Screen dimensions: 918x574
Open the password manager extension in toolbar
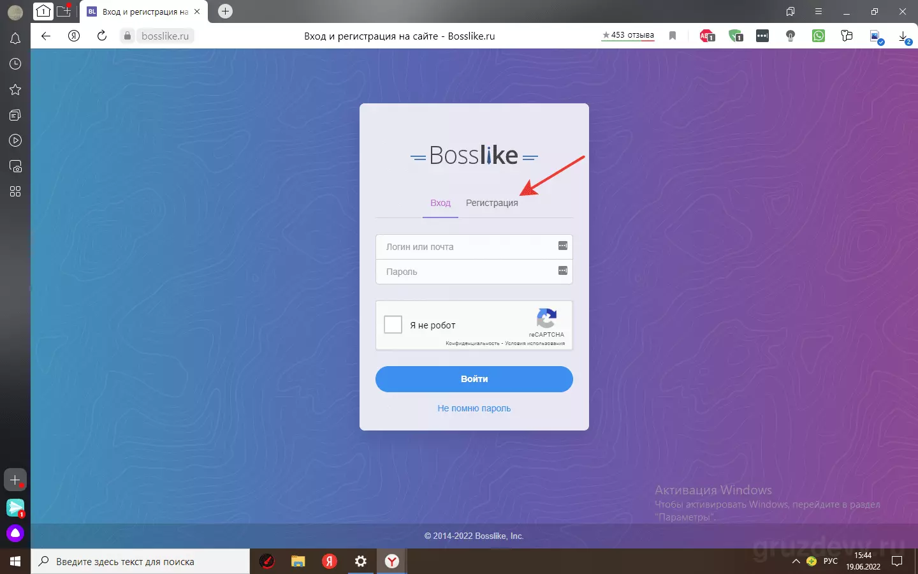(762, 36)
